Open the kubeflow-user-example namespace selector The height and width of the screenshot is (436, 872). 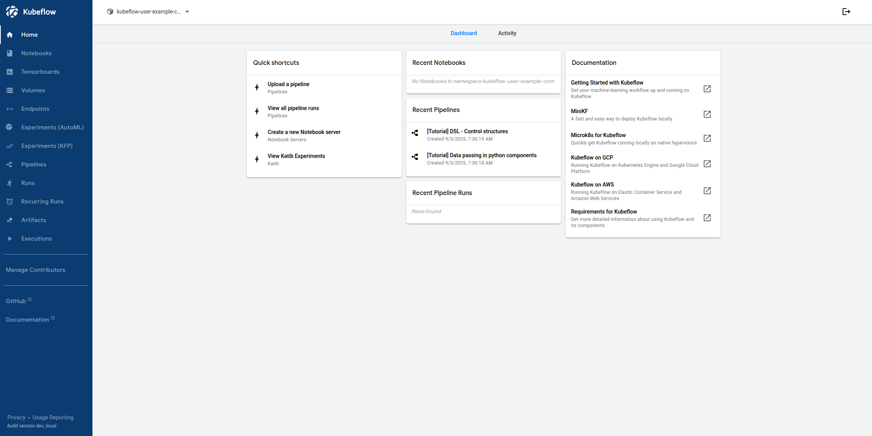coord(148,12)
